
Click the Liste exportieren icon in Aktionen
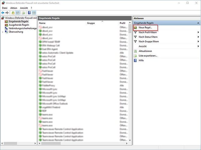coord(136,56)
